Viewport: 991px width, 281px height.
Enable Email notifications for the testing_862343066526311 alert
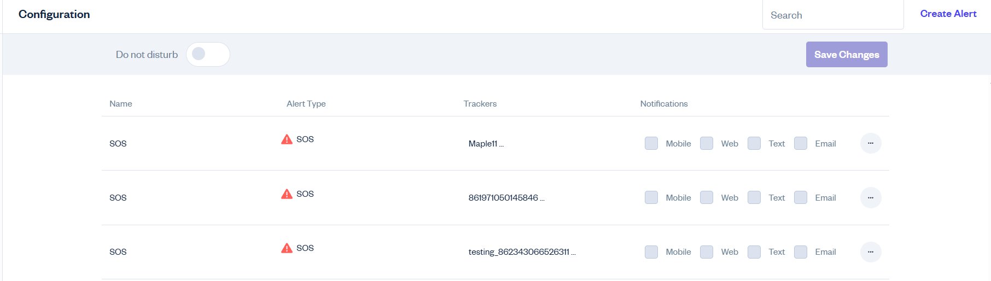[x=800, y=251]
